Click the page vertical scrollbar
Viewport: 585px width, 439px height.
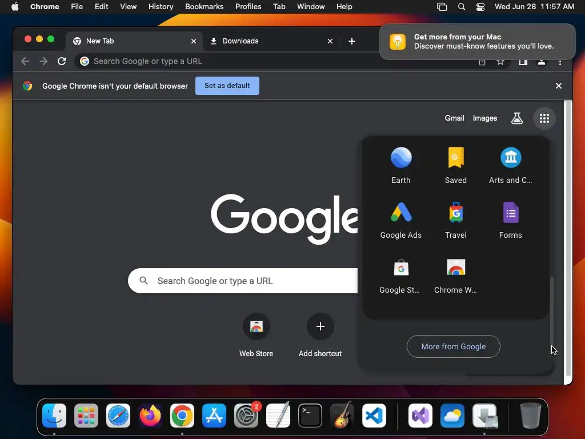pyautogui.click(x=568, y=239)
